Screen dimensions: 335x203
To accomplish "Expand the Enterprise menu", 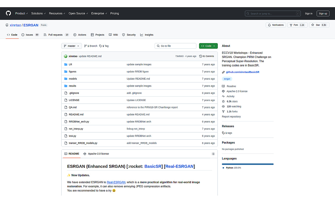I will point(99,13).
